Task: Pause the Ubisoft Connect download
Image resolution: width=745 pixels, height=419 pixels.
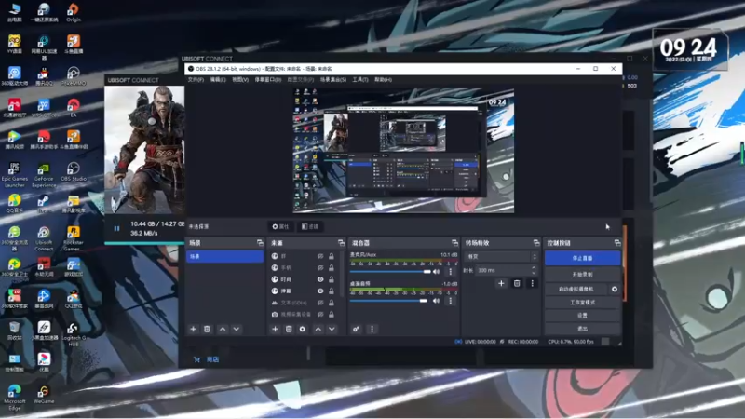Action: click(117, 228)
